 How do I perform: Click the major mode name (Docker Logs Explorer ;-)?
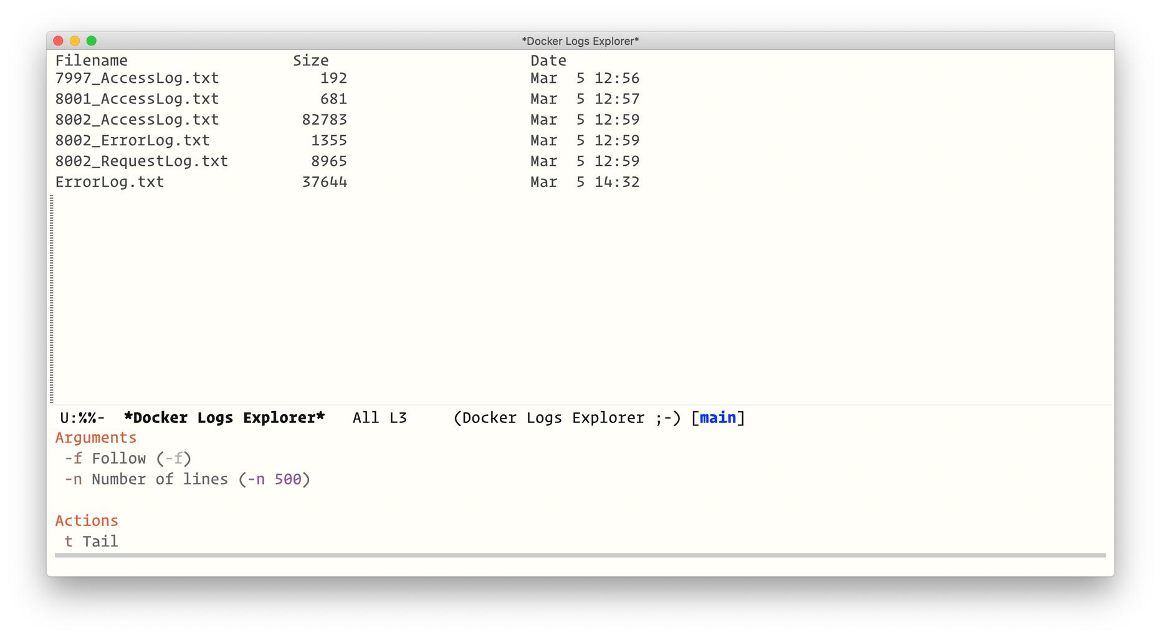tap(567, 418)
